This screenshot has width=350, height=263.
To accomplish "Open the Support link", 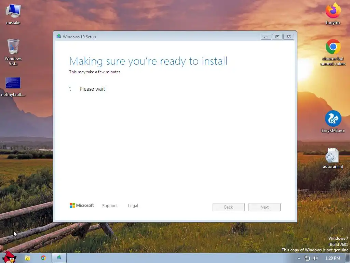I will [110, 205].
